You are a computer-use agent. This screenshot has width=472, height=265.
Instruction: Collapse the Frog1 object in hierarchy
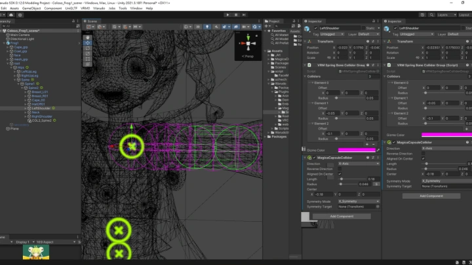point(4,43)
